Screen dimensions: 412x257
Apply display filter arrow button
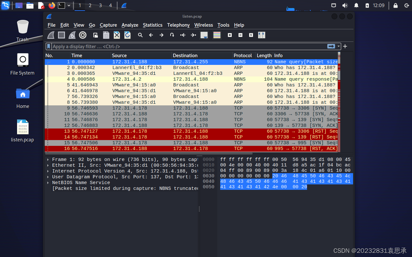click(331, 46)
